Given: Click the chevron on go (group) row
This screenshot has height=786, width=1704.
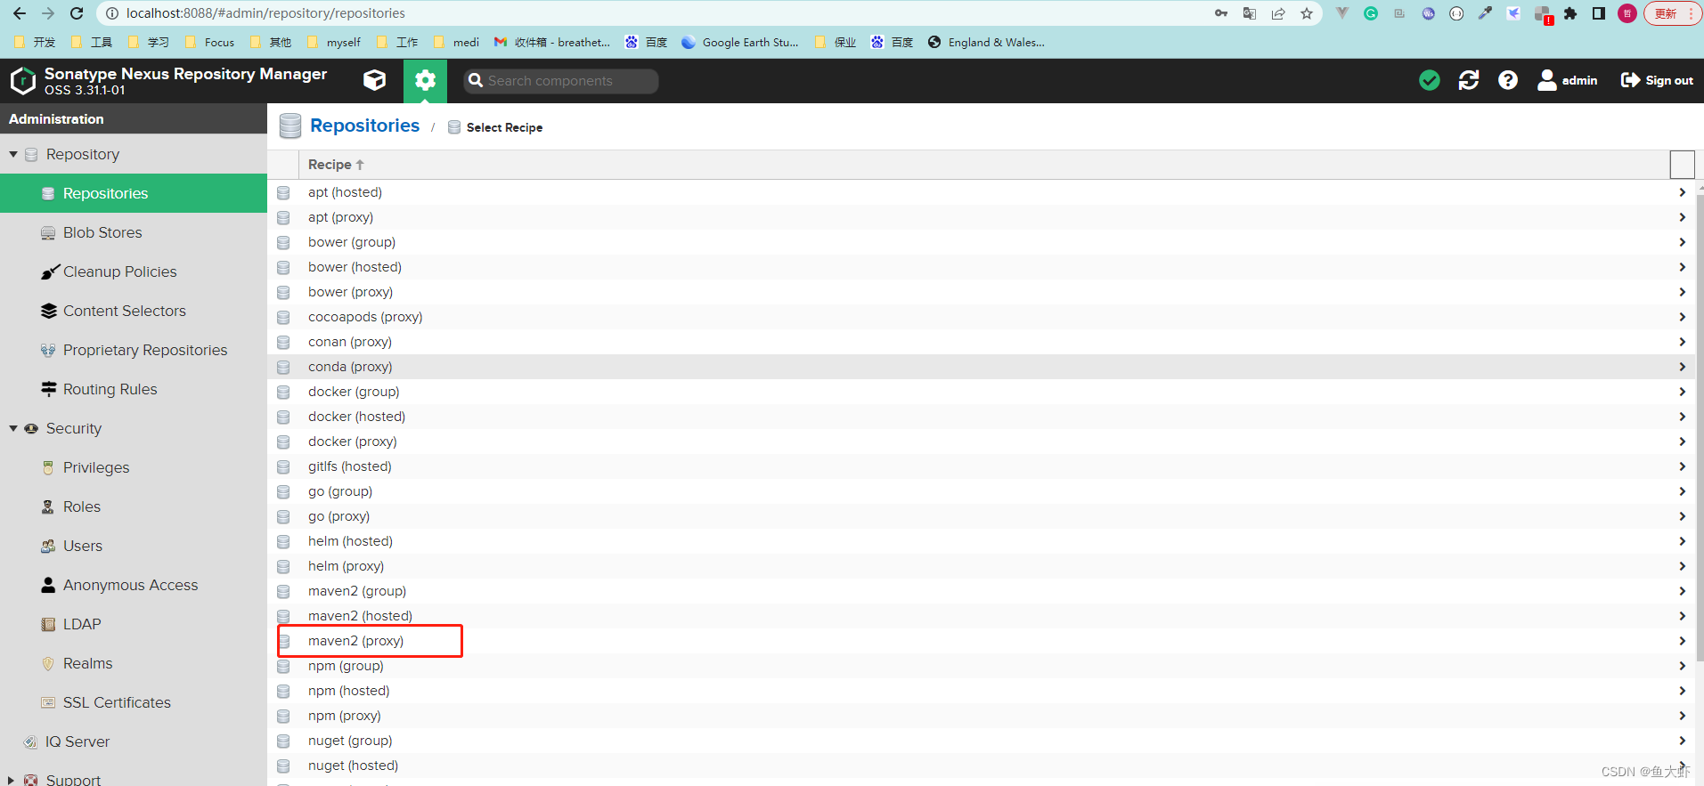Looking at the screenshot, I should tap(1682, 491).
